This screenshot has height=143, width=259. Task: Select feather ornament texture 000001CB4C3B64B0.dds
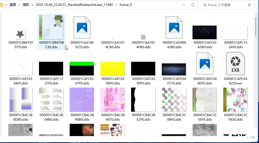click(51, 100)
